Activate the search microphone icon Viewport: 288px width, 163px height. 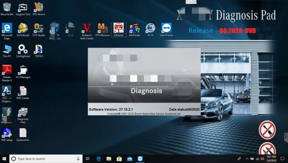point(78,159)
